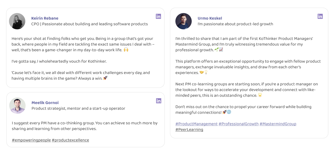336x153 pixels.
Task: Click the handshake emoji in Urmo's testimonial
Action: [x=201, y=73]
